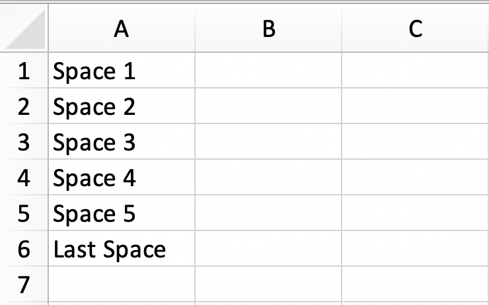The image size is (489, 305).
Task: Select row 3 header
Action: 24,141
